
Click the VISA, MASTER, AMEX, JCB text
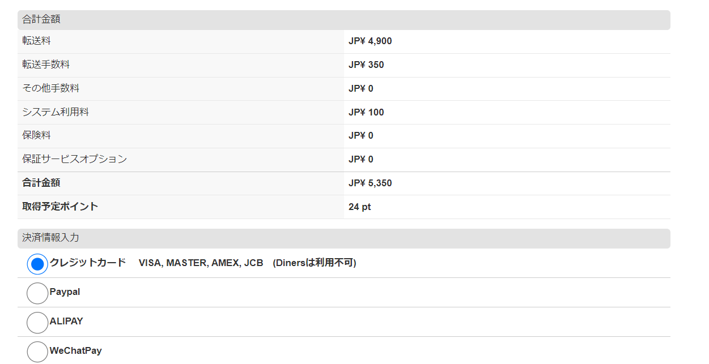tap(201, 263)
